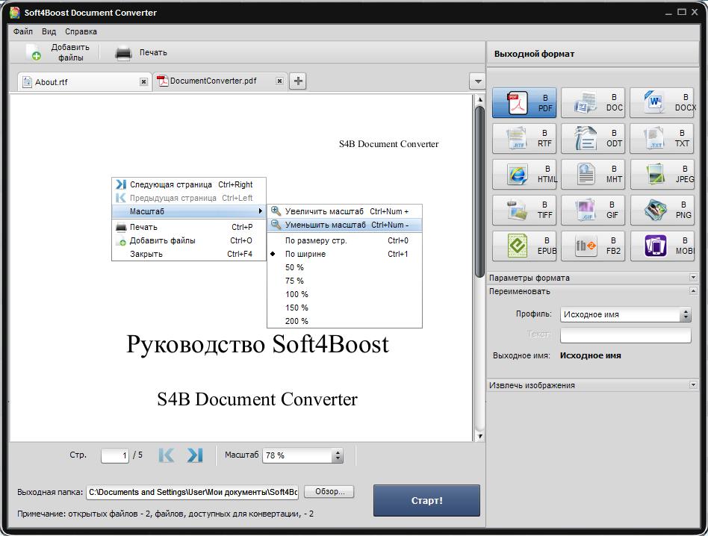
Task: Close the About.rtf tab
Action: (x=143, y=81)
